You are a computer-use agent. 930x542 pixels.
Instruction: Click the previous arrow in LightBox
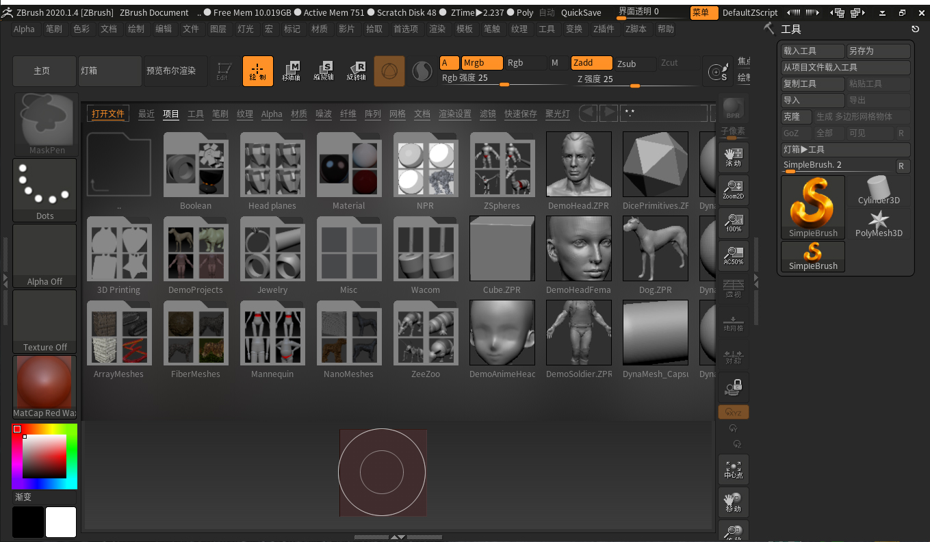point(588,114)
